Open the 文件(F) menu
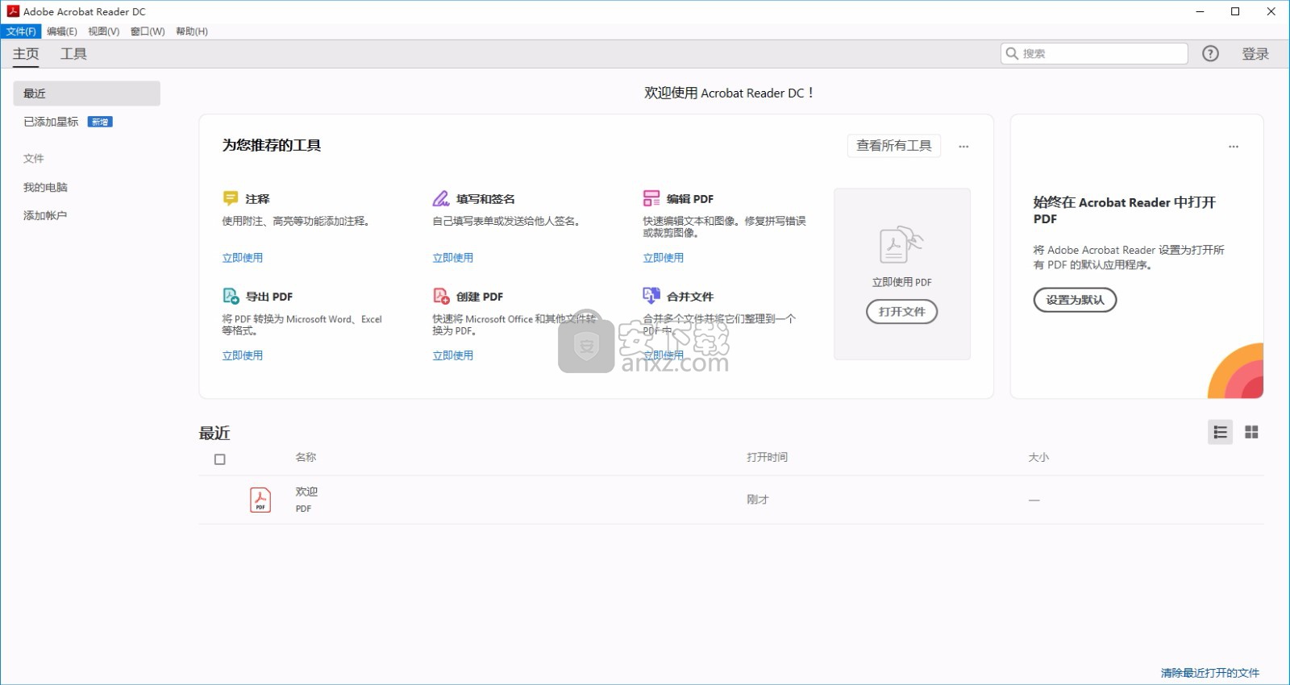Screen dimensions: 1290x685 [21, 31]
